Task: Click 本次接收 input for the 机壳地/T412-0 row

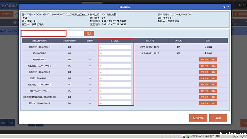Action: [x=115, y=53]
